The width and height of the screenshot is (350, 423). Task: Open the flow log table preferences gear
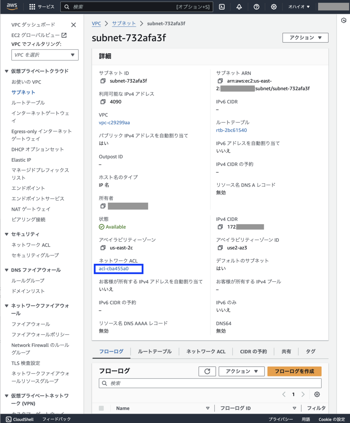tap(317, 394)
